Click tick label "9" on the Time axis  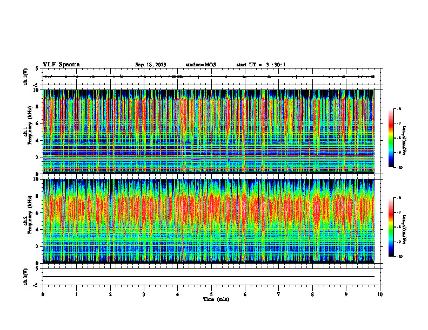(346, 294)
